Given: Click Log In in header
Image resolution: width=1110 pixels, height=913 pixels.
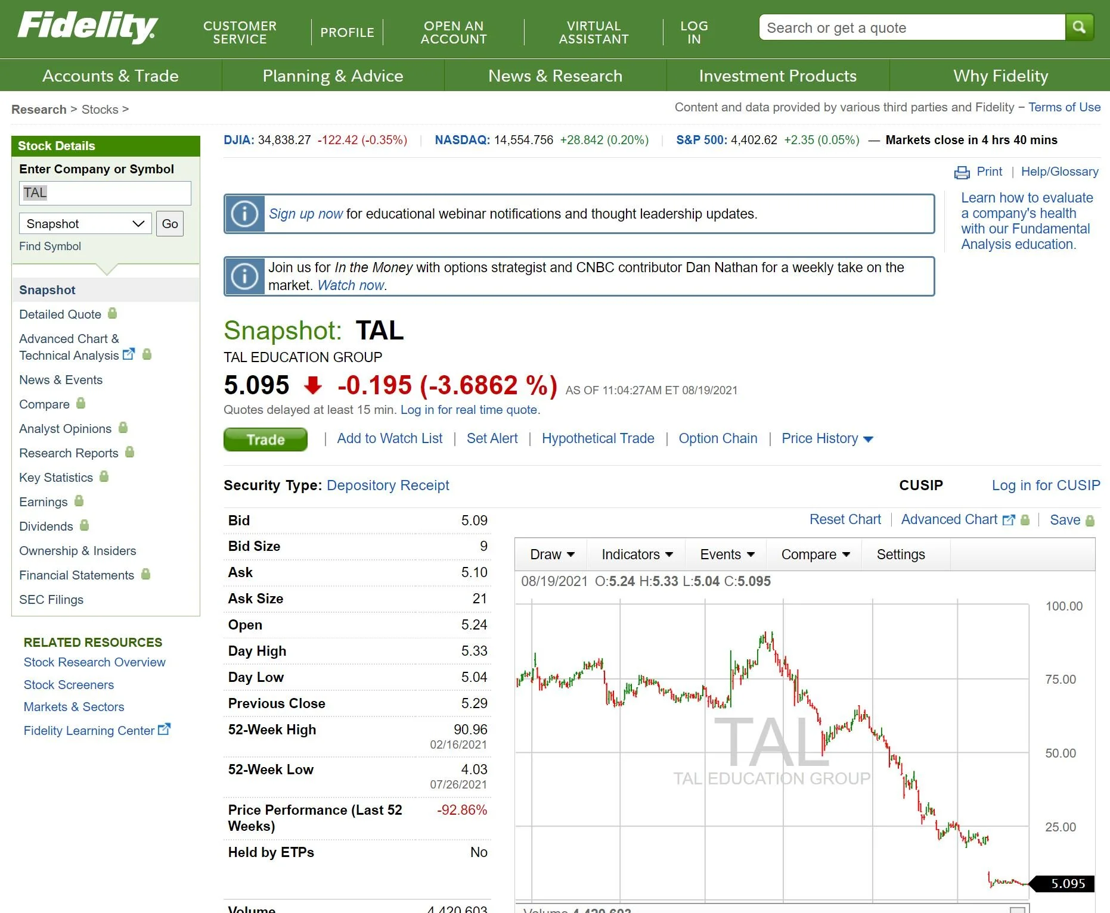Looking at the screenshot, I should point(694,32).
